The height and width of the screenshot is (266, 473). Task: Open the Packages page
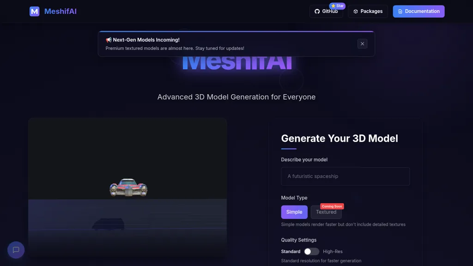pos(368,12)
